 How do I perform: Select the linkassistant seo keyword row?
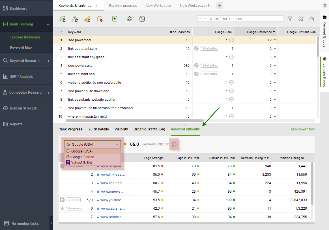click(184, 74)
